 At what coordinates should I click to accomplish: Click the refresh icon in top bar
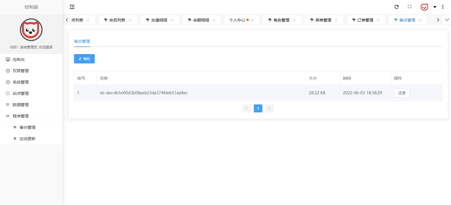[x=397, y=7]
